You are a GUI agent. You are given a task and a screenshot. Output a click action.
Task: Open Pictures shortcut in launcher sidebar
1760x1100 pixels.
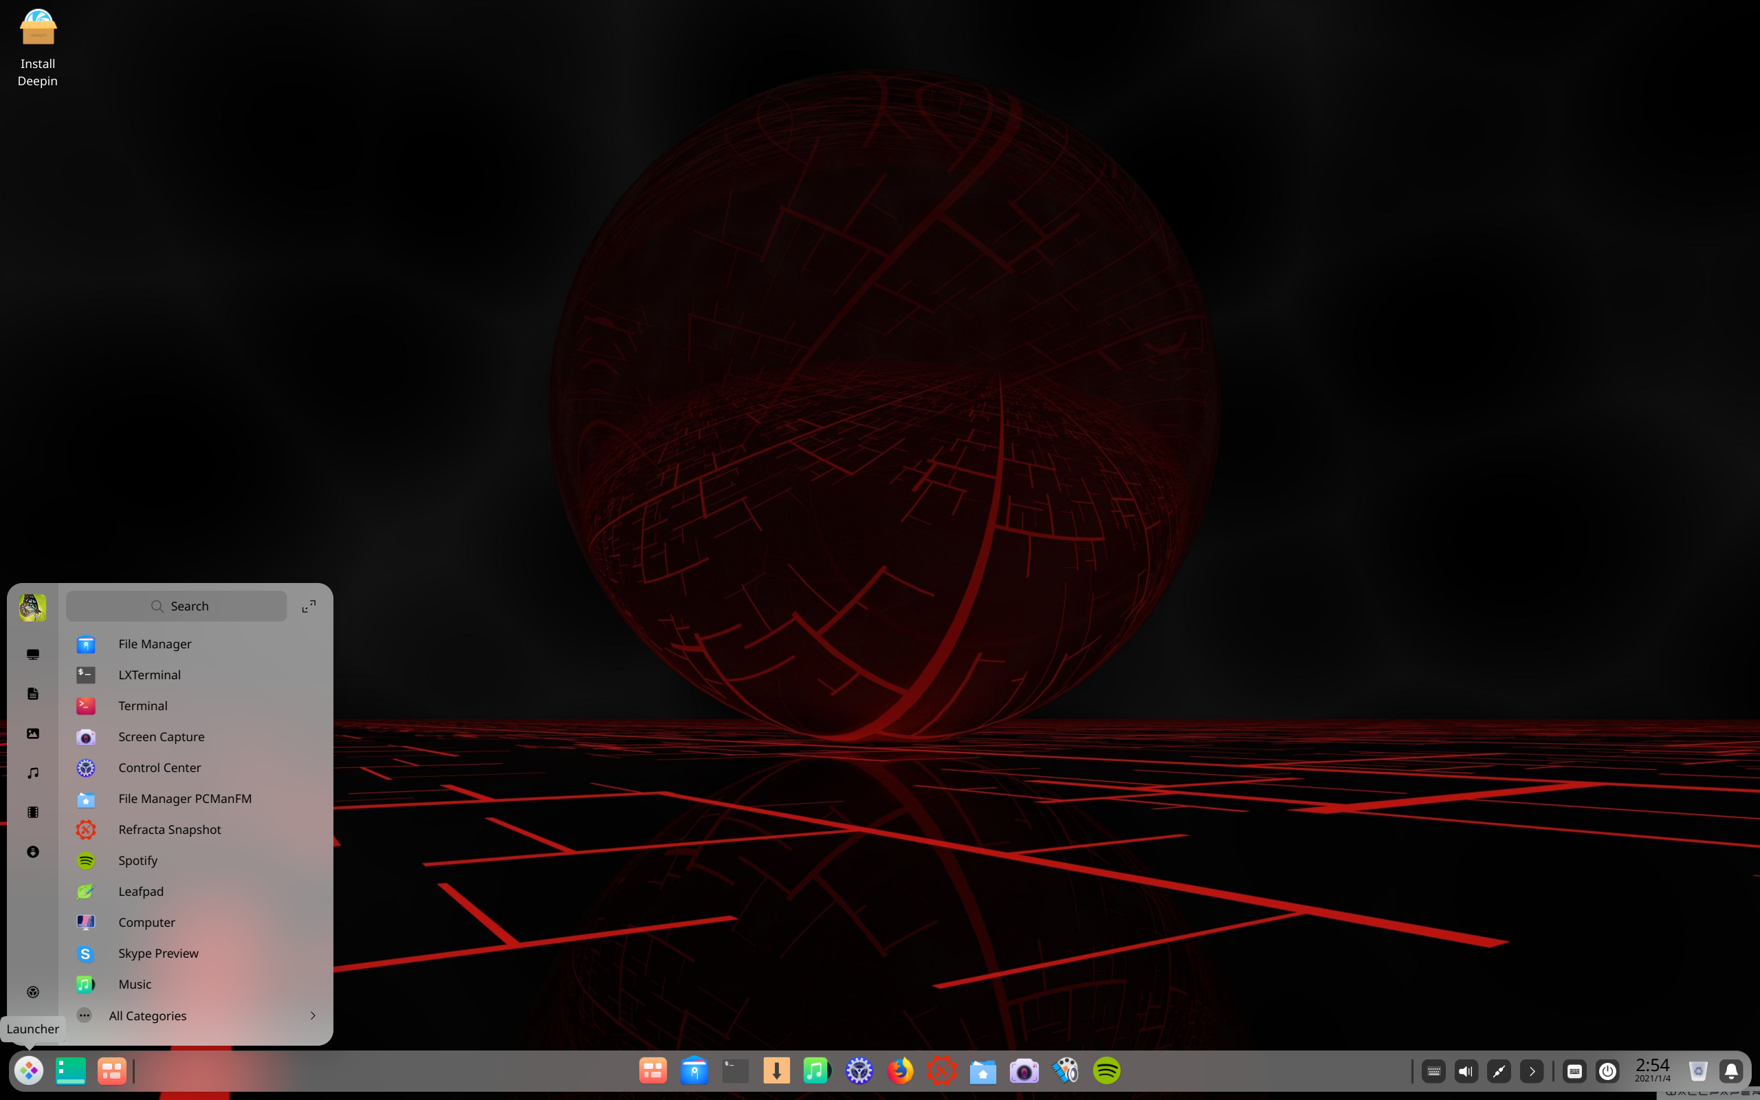(x=33, y=734)
